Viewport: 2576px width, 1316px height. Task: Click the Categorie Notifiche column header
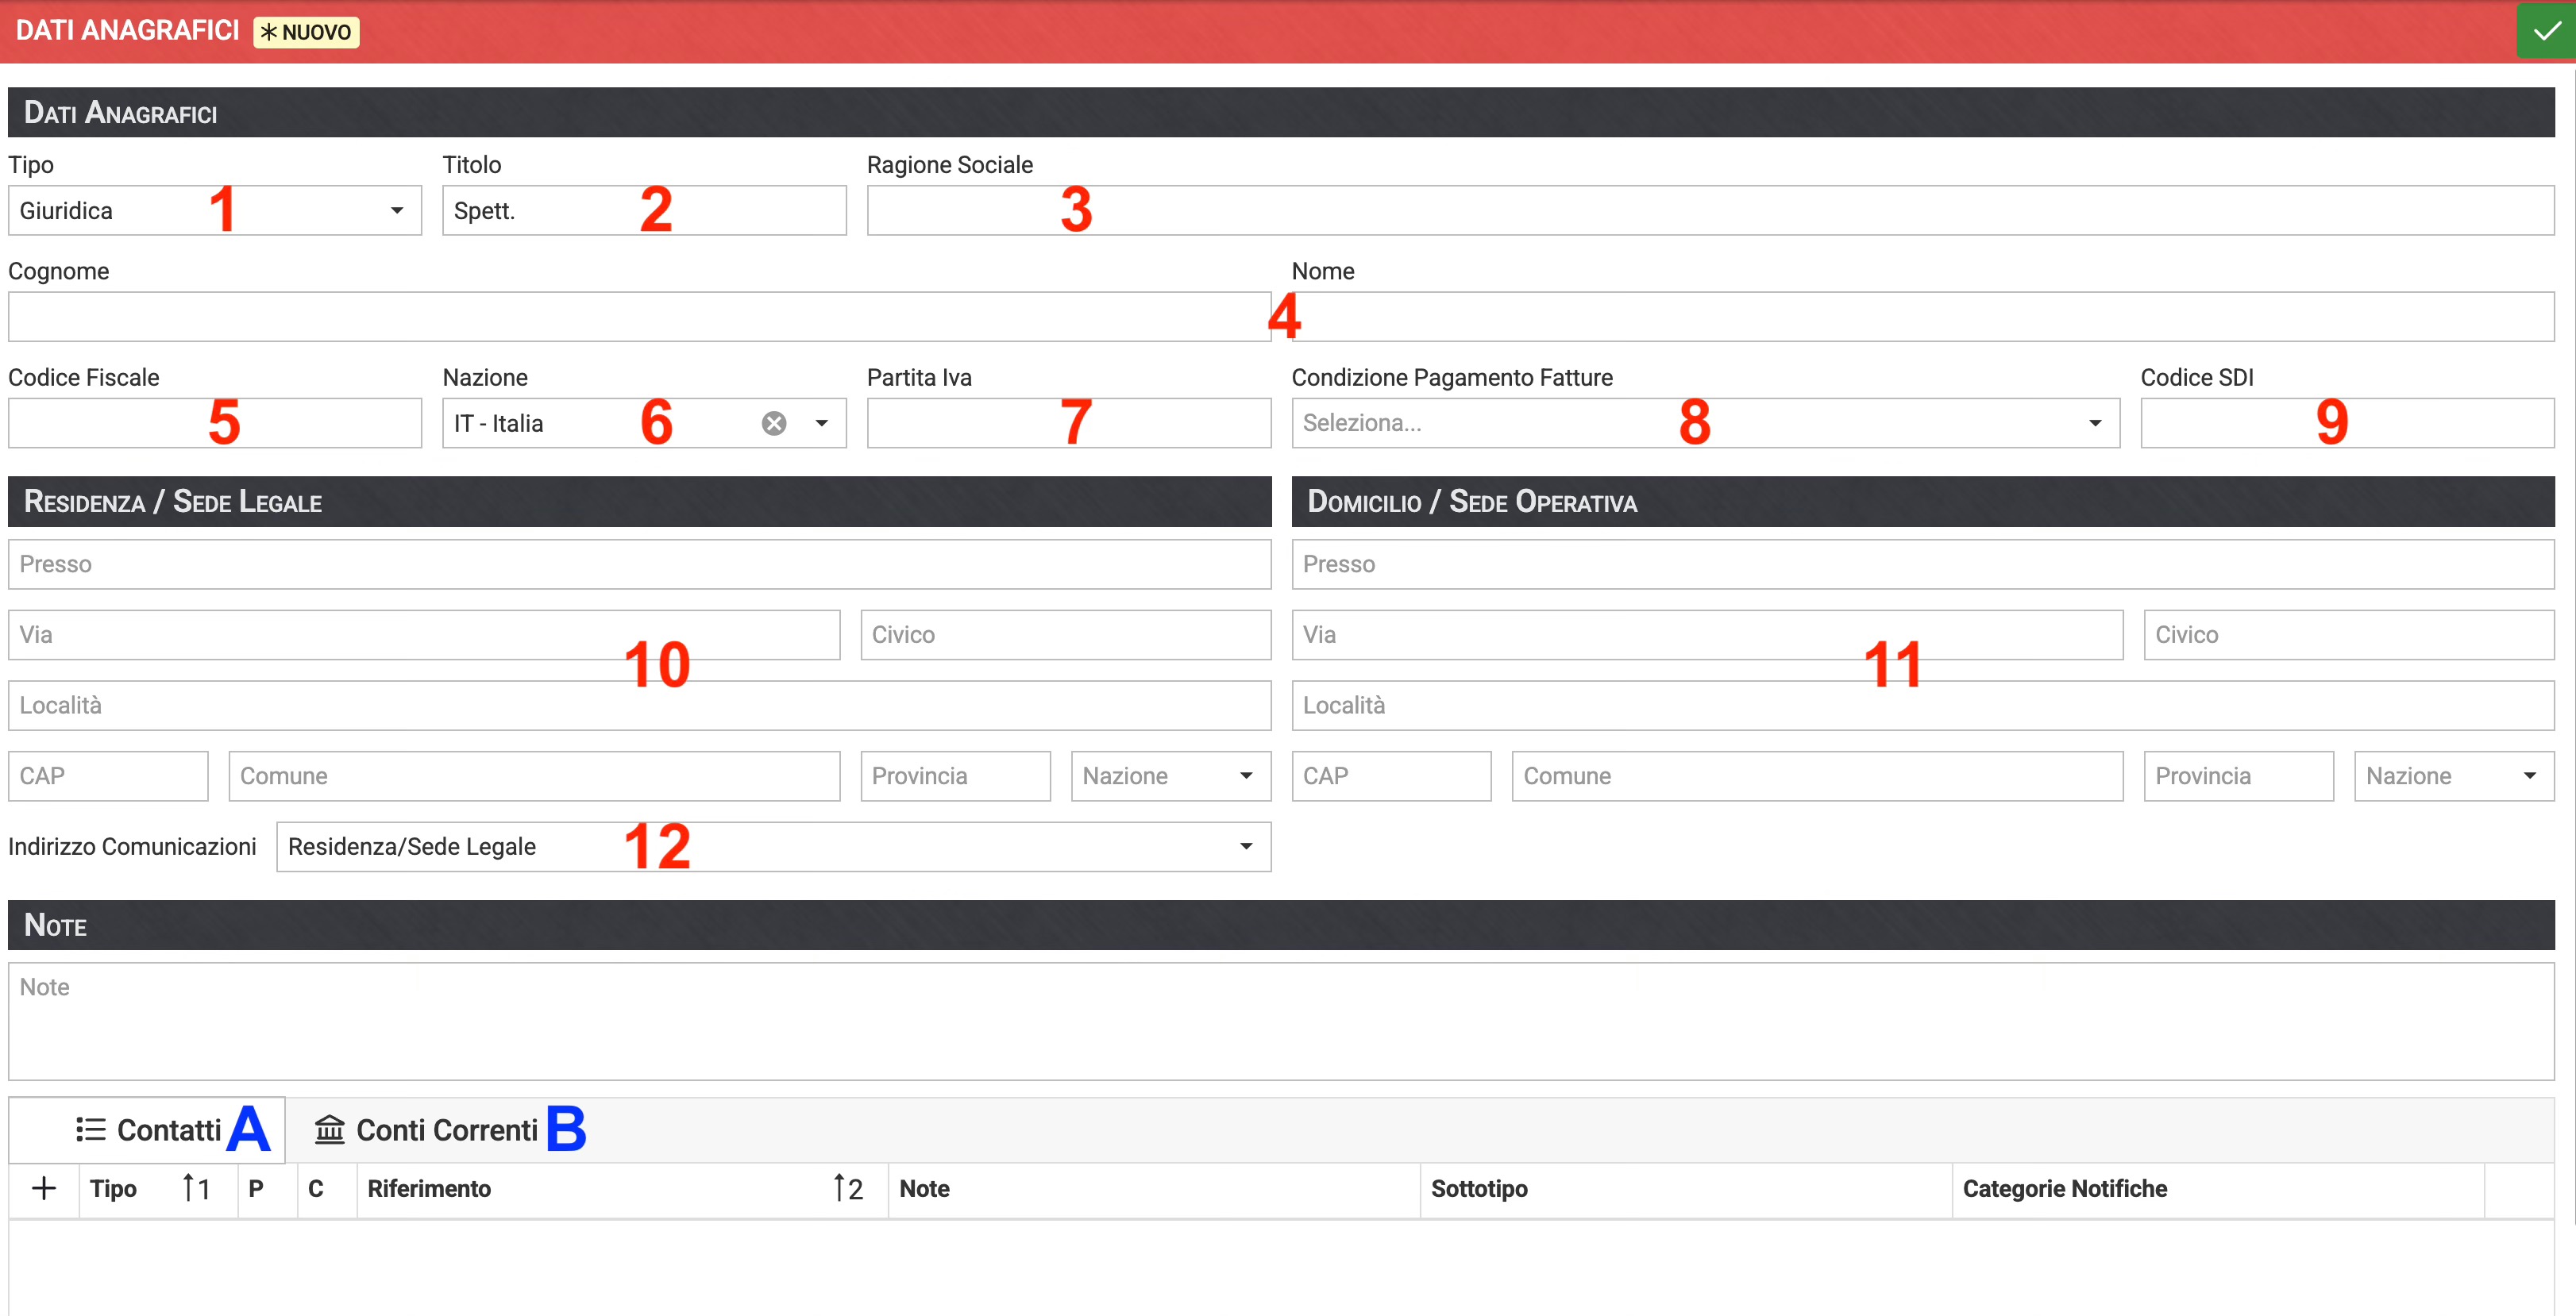2064,1188
